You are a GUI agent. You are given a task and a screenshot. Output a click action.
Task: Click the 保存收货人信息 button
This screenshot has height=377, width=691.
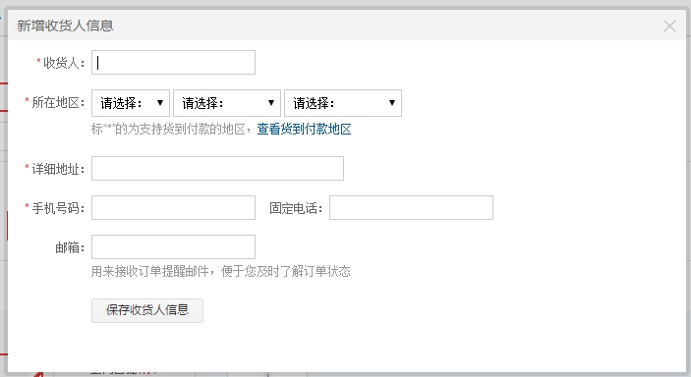pyautogui.click(x=147, y=310)
